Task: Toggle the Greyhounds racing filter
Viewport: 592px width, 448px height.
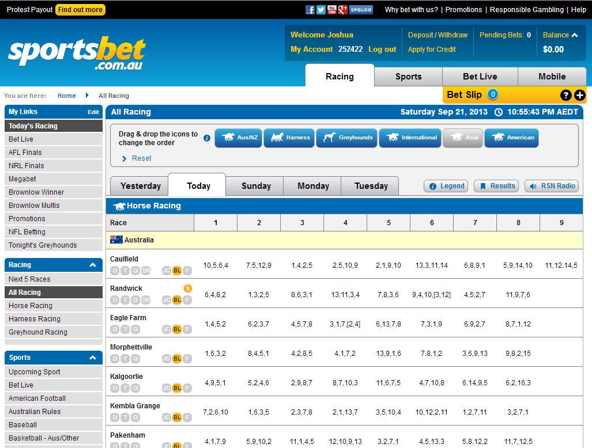Action: pyautogui.click(x=346, y=138)
